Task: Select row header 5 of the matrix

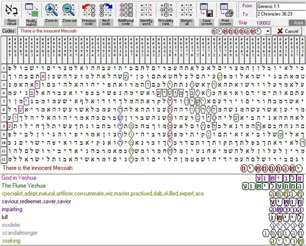Action: [x=4, y=101]
